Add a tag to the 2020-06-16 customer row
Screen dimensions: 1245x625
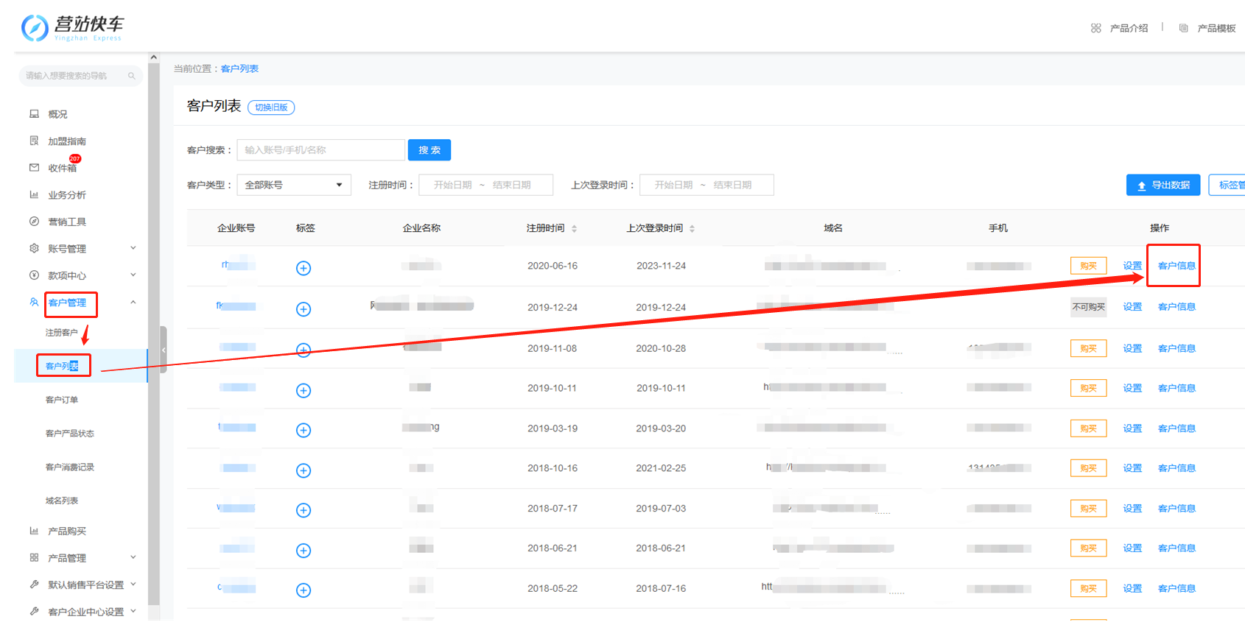[x=304, y=268]
